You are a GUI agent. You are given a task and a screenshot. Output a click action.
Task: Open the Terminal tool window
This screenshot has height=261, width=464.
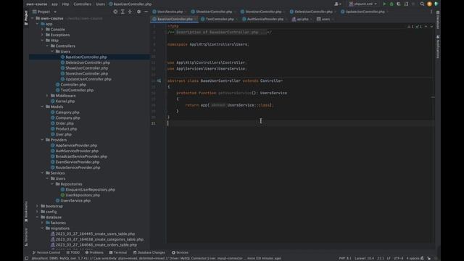coord(118,253)
